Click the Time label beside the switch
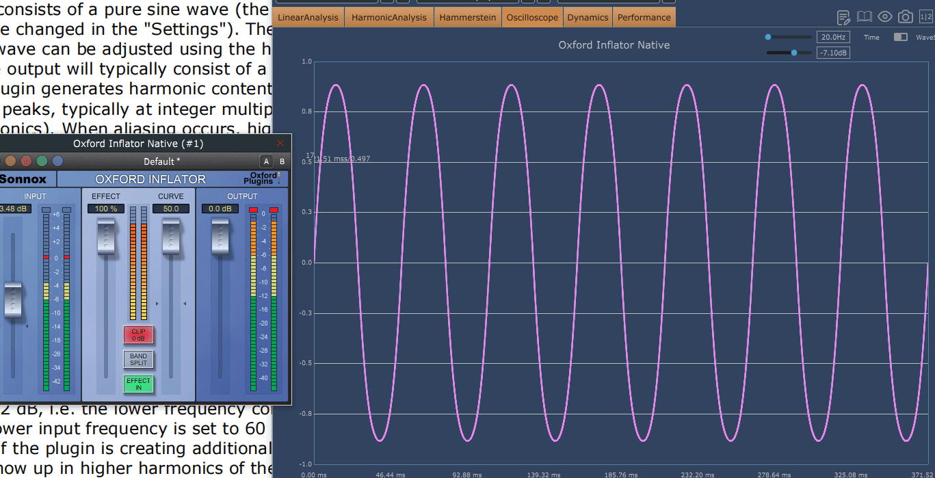 (x=871, y=38)
